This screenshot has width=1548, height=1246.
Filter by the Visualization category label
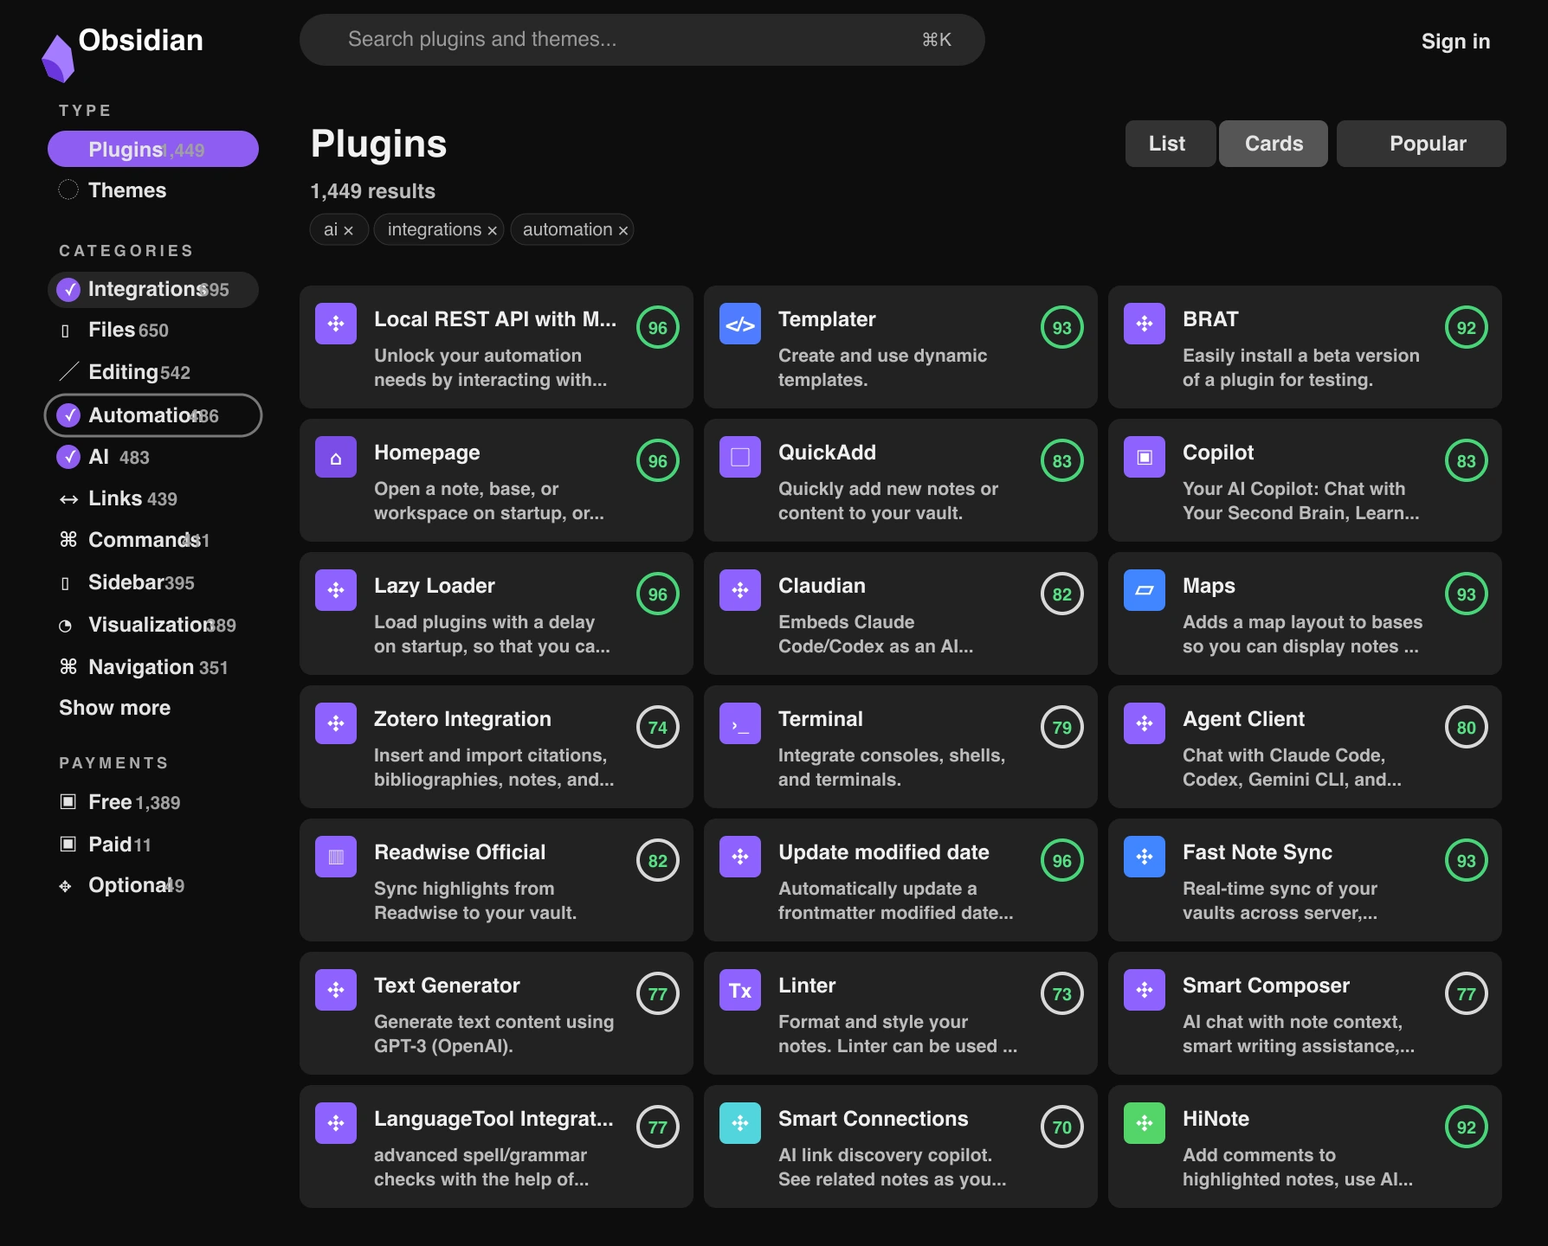[x=151, y=625]
